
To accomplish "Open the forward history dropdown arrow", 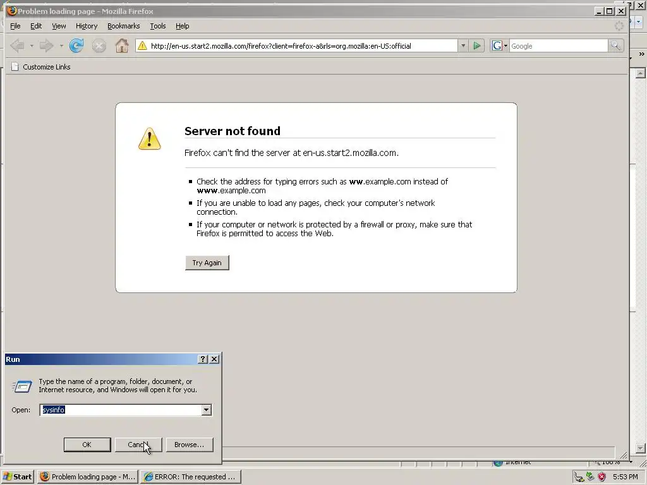I will click(x=61, y=45).
